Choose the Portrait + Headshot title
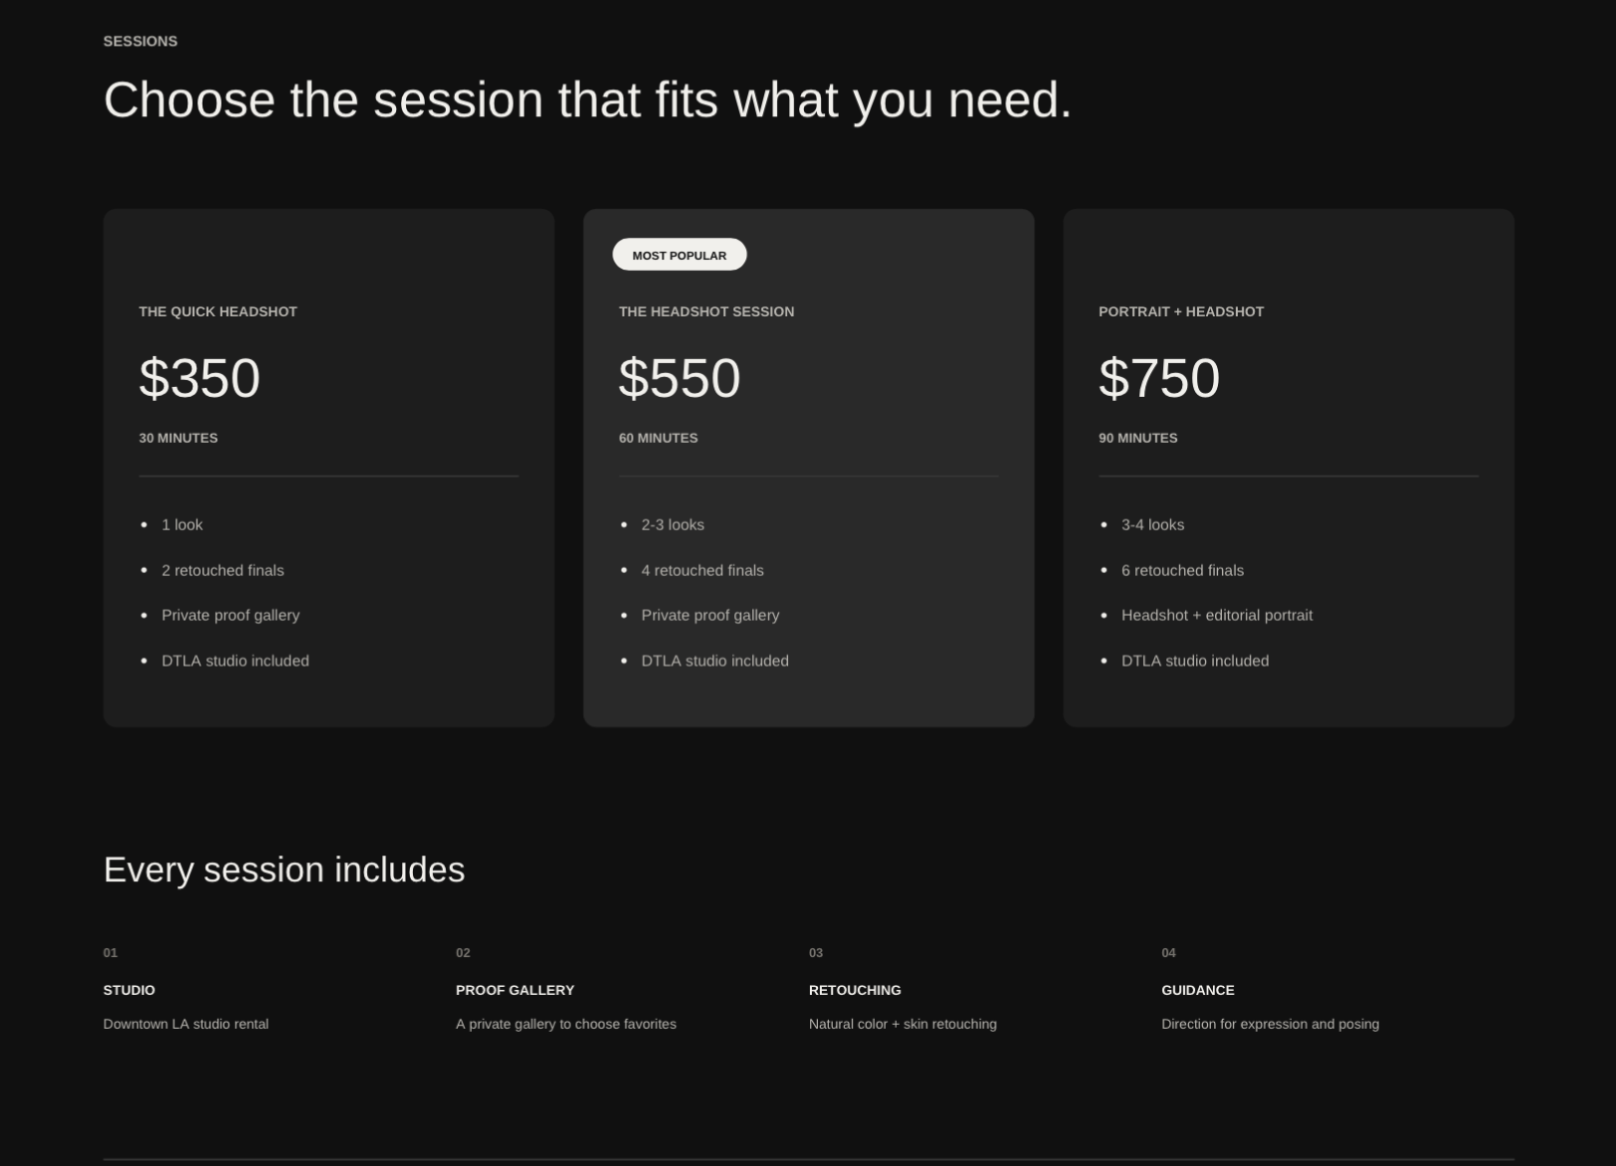The image size is (1616, 1166). (x=1181, y=311)
